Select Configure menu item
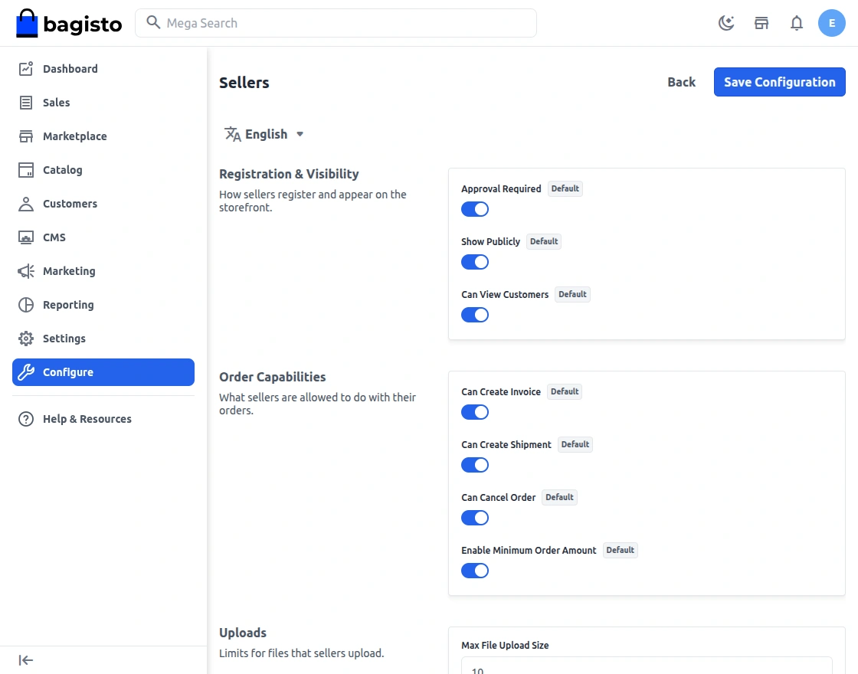The height and width of the screenshot is (674, 858). (x=103, y=372)
